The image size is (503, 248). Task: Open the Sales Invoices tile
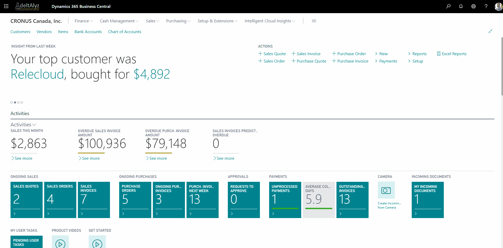coord(94,200)
